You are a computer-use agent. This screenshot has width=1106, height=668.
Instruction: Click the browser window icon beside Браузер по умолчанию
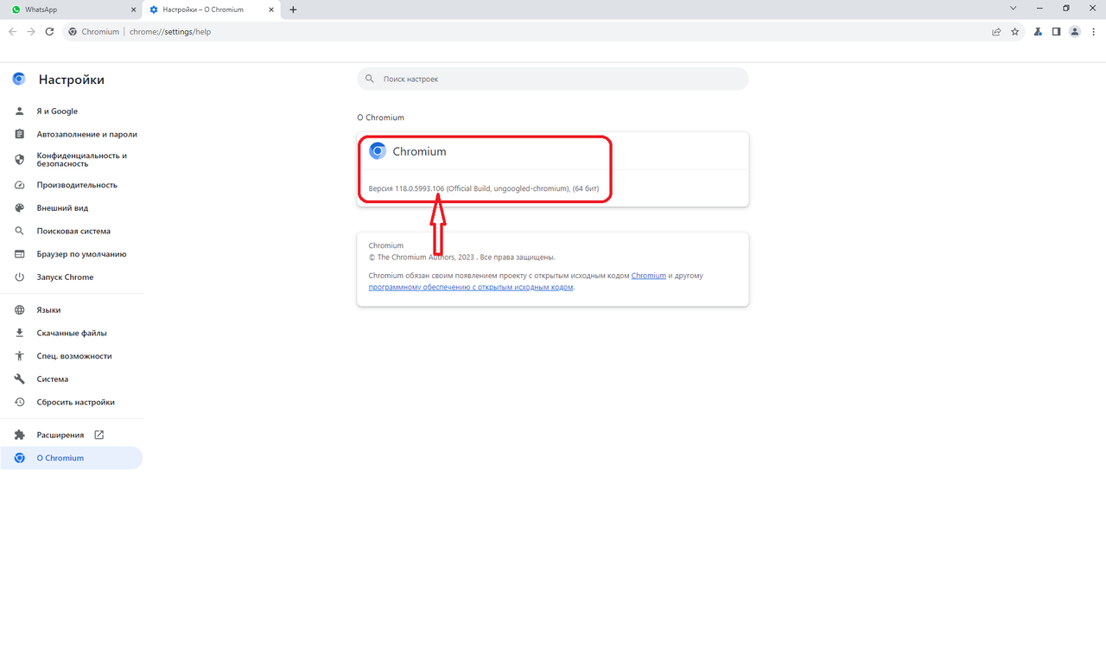[19, 254]
